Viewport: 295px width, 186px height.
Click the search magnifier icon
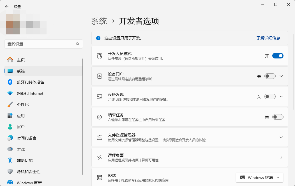78,44
